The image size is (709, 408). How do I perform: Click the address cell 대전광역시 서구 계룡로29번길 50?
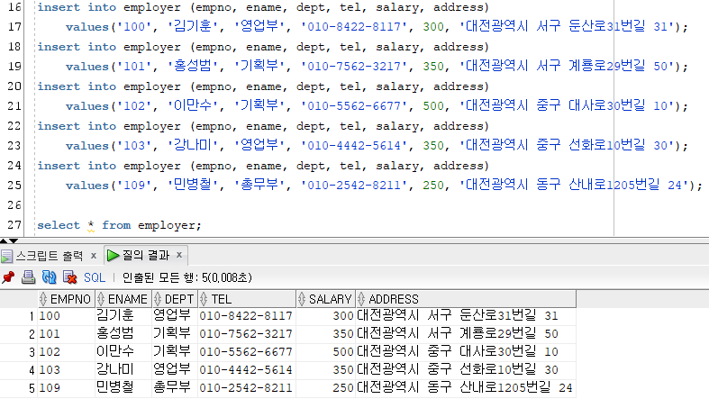[466, 334]
